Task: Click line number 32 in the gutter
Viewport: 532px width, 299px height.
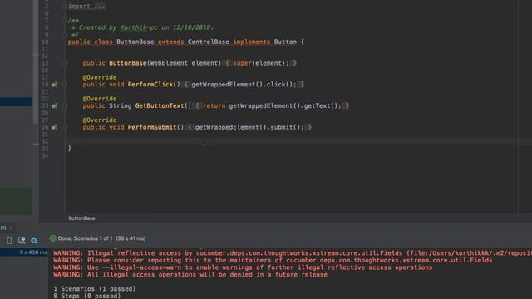Action: click(x=45, y=141)
